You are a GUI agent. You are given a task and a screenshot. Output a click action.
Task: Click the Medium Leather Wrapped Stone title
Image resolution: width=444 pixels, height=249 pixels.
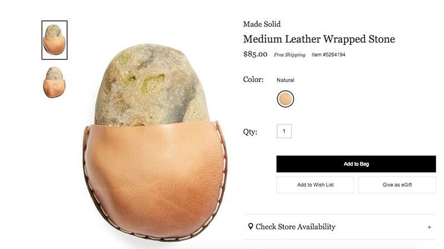point(319,39)
